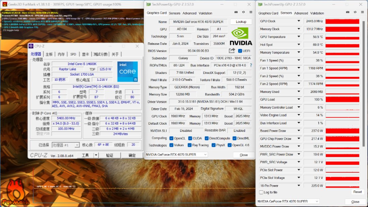Open the hamburger menu in GPU-Z Graphics Card window

(x=251, y=12)
